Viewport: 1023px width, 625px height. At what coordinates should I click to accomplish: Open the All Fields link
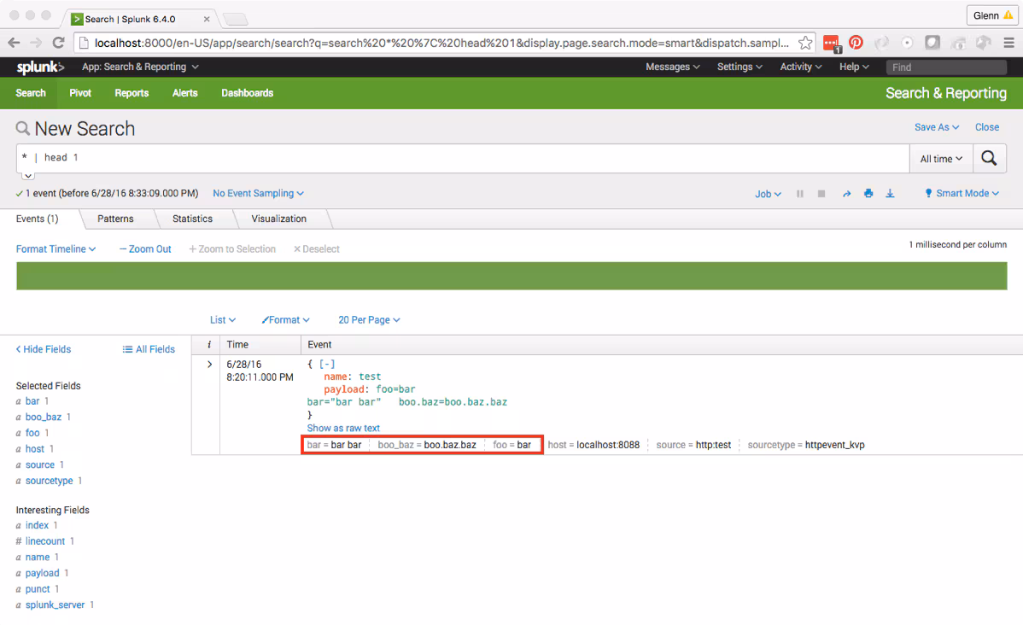click(x=149, y=349)
